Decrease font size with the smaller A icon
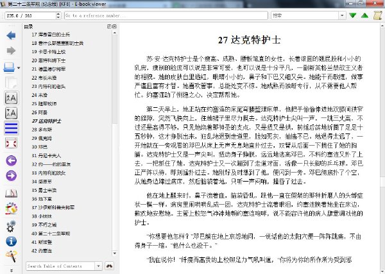The width and height of the screenshot is (385, 274). [11, 113]
